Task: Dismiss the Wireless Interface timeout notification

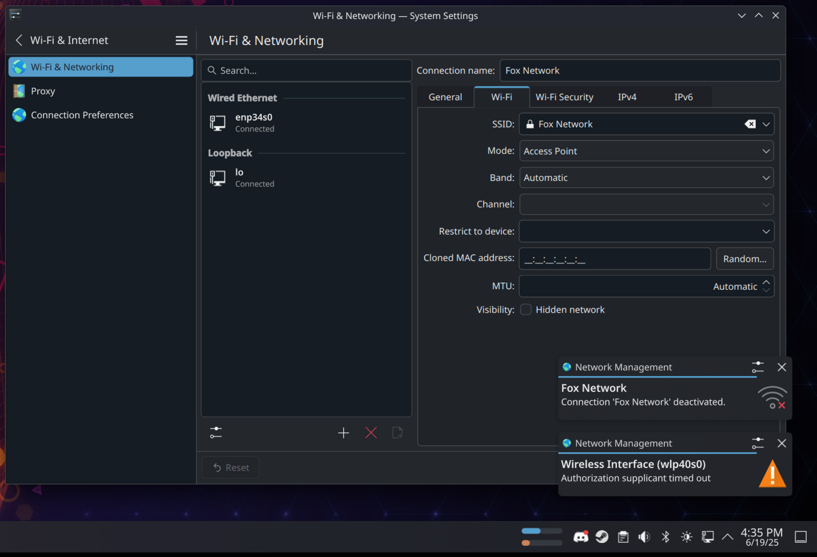Action: click(781, 443)
